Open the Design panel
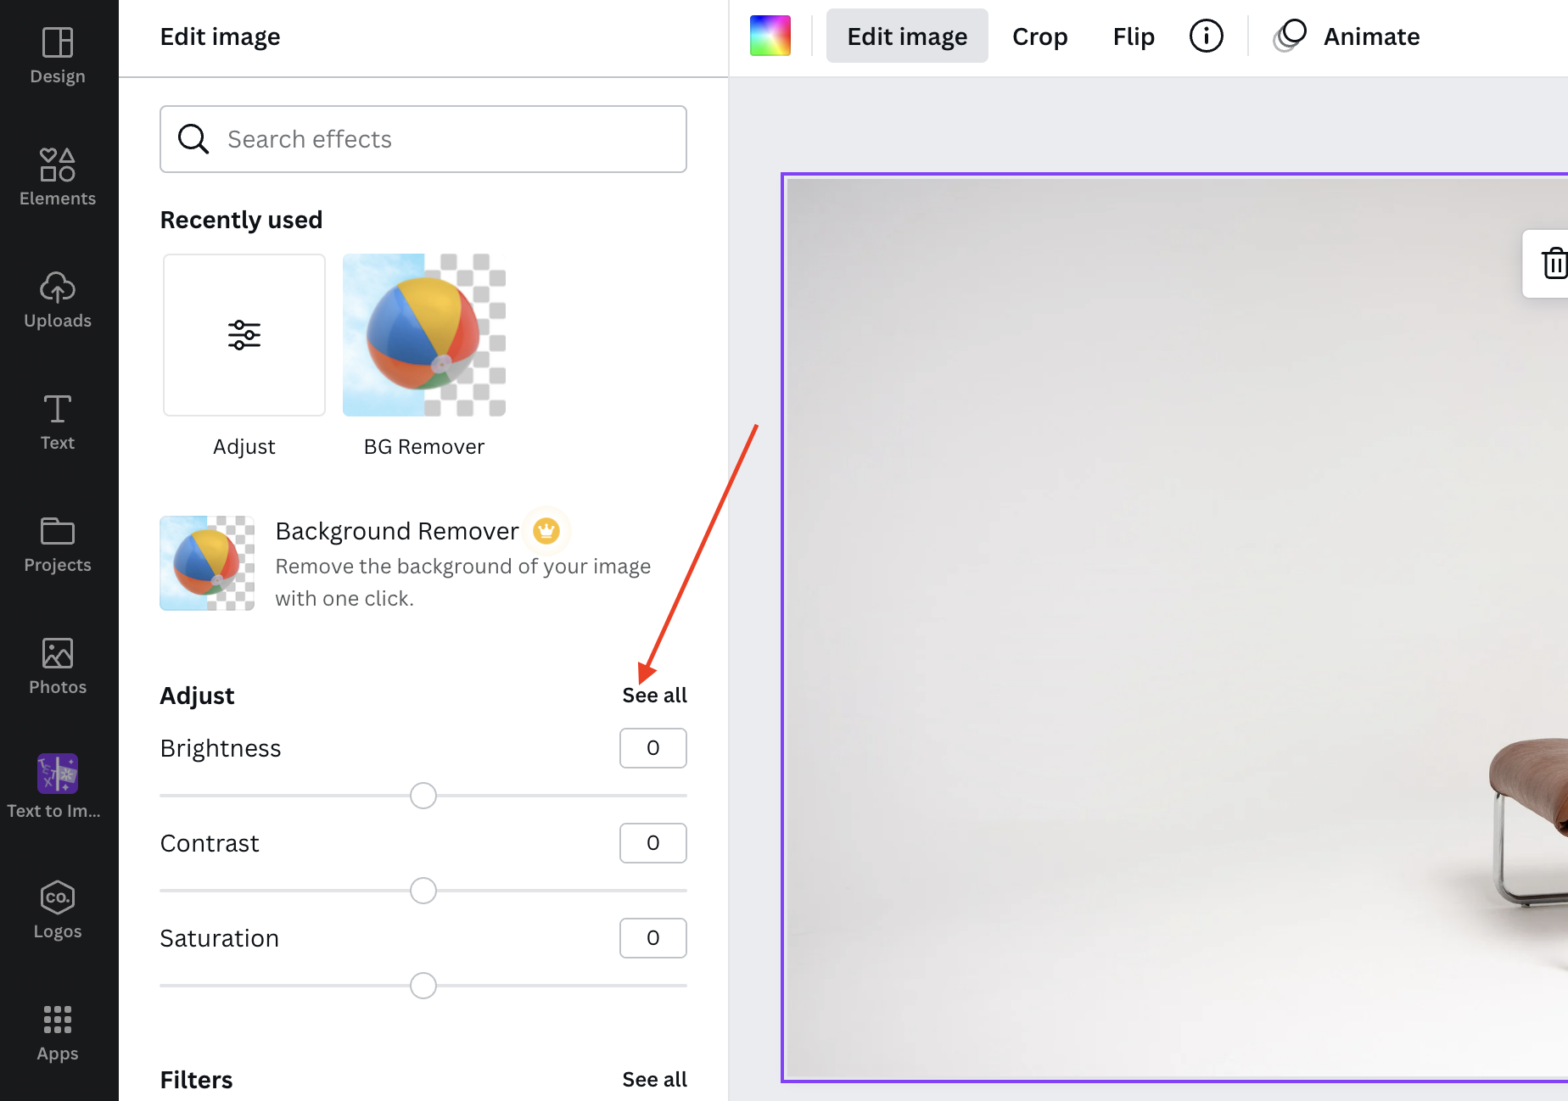1568x1101 pixels. click(58, 56)
